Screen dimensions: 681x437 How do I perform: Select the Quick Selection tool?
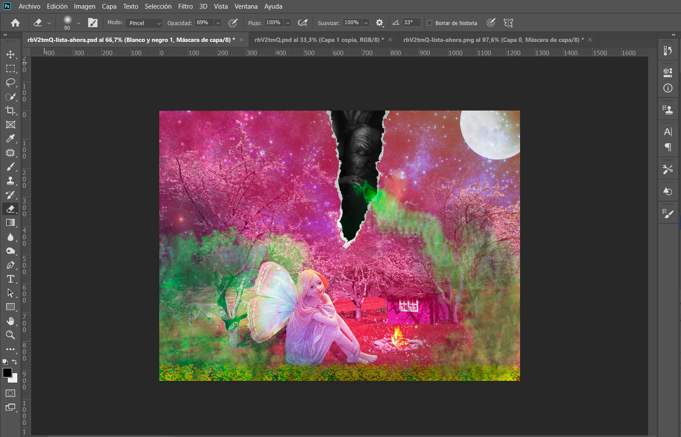10,97
